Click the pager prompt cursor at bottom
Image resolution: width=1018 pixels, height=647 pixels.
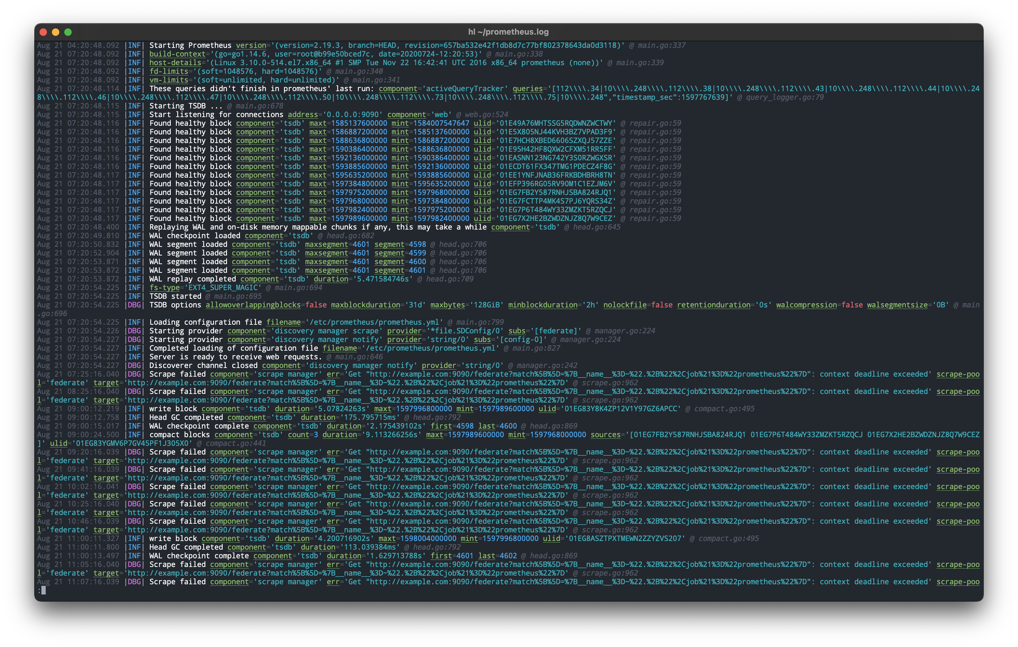click(x=44, y=590)
